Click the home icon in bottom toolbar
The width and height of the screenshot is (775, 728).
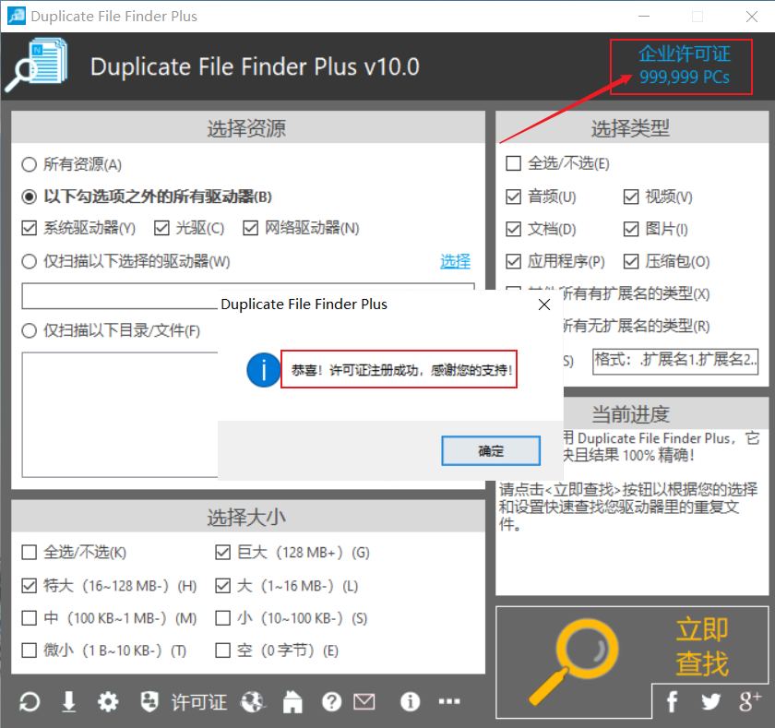point(292,702)
